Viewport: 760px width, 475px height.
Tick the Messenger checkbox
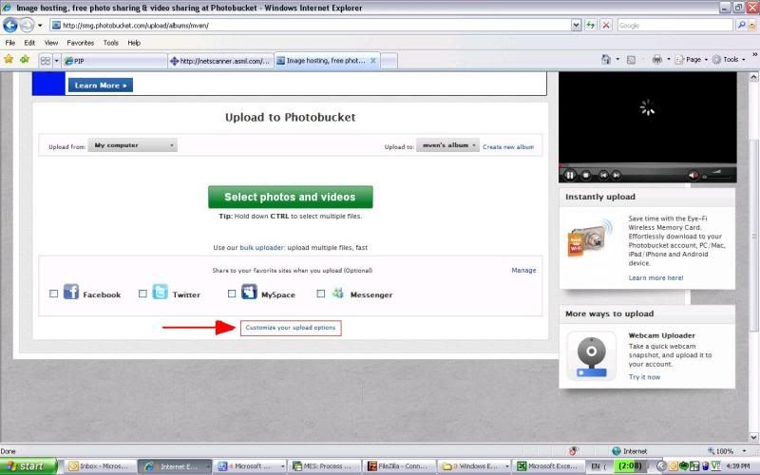pos(321,294)
